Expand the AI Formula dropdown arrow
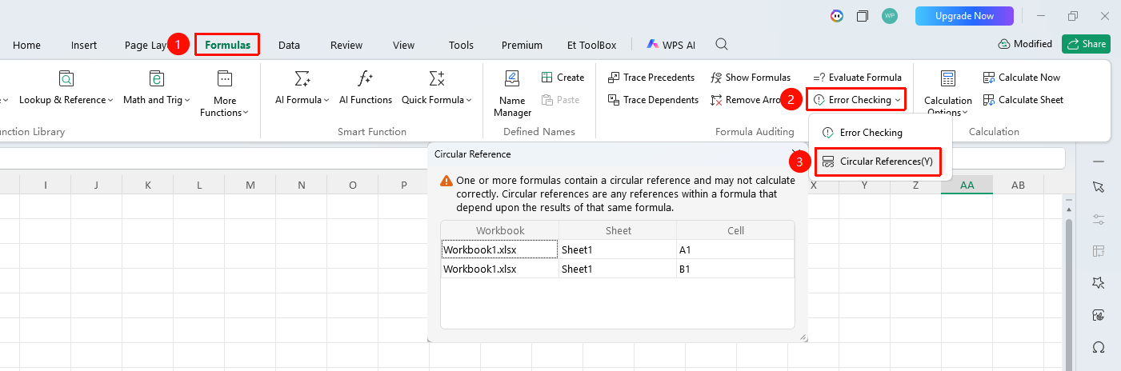 [326, 101]
